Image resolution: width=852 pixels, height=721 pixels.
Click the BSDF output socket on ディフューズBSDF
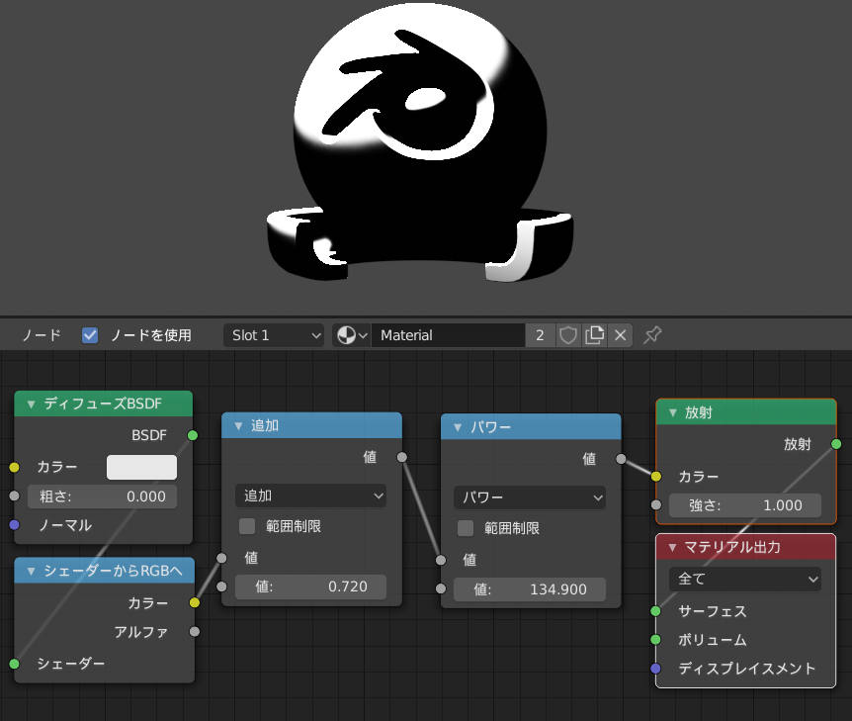pos(193,435)
